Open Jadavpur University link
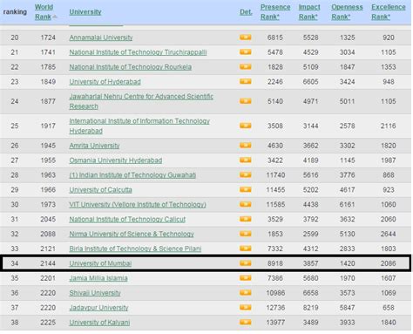Screen dimensions: 413x334 98,308
